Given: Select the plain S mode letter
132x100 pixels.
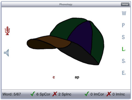Looking at the screenshot, I should 123,37.
